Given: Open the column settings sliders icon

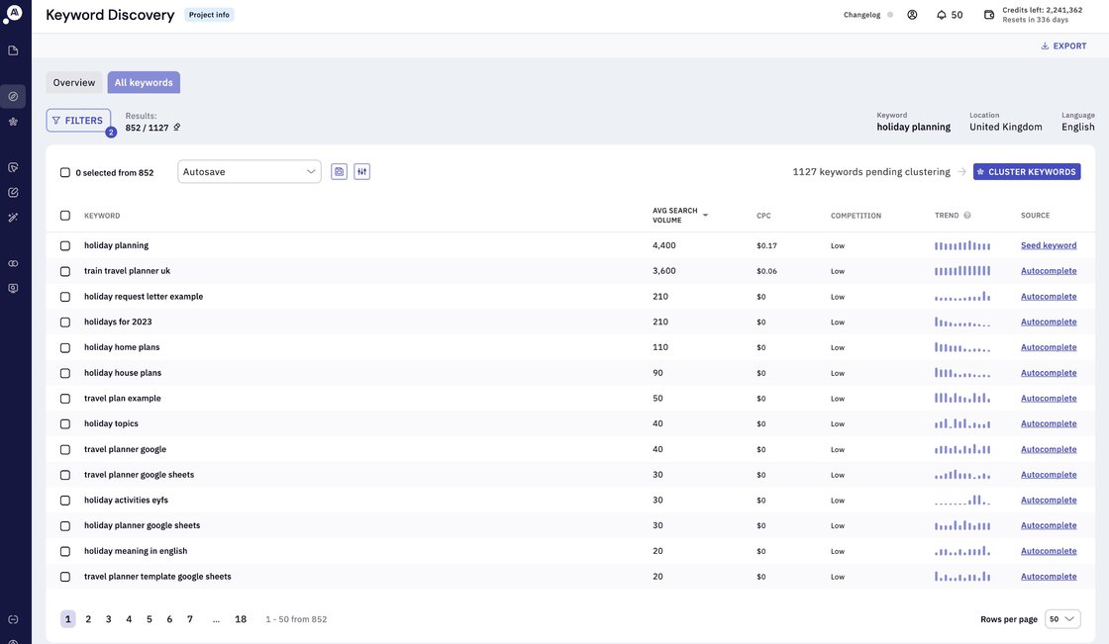Looking at the screenshot, I should coord(362,172).
